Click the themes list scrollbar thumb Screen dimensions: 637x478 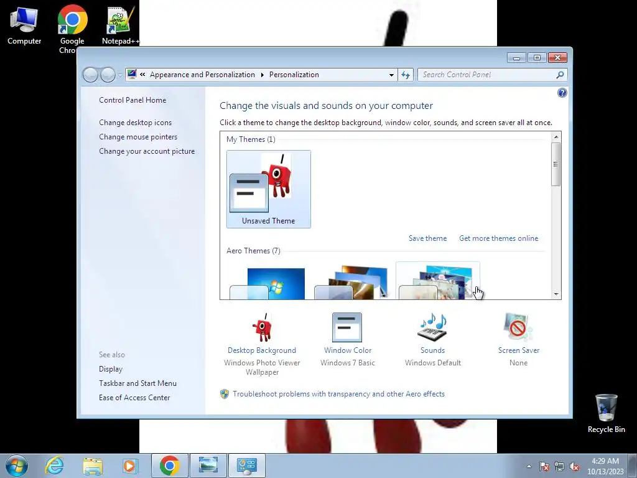point(556,164)
